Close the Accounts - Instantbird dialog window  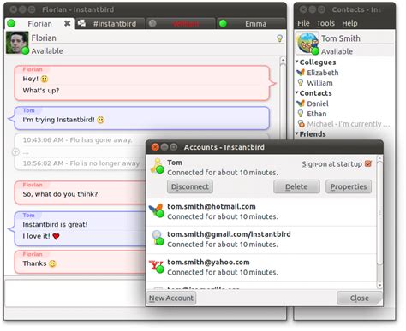tap(155, 147)
